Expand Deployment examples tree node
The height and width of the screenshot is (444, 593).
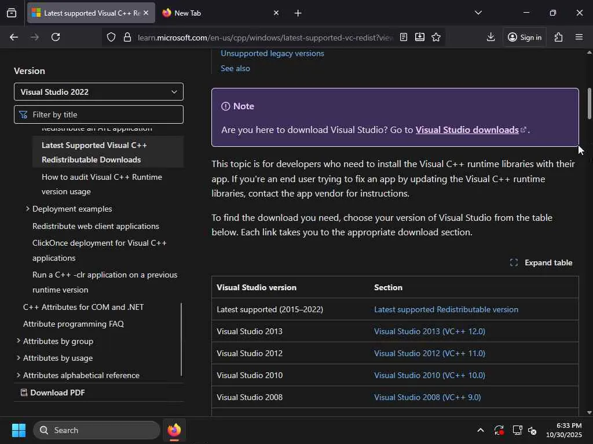click(x=28, y=209)
